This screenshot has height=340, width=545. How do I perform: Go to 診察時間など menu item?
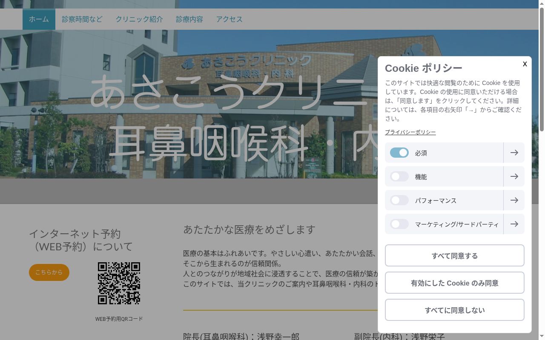click(82, 19)
